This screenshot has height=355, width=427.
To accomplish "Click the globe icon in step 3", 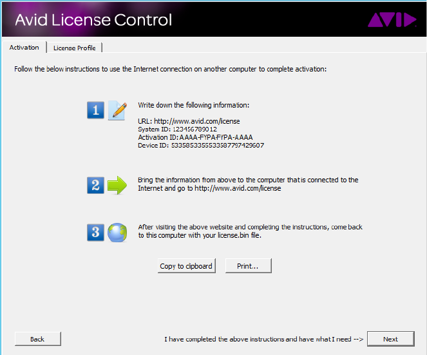I will click(x=117, y=233).
